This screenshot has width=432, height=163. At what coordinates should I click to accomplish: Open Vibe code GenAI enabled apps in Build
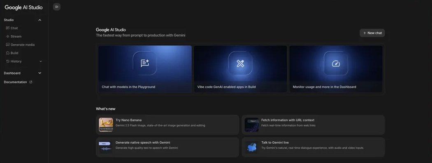(x=240, y=69)
